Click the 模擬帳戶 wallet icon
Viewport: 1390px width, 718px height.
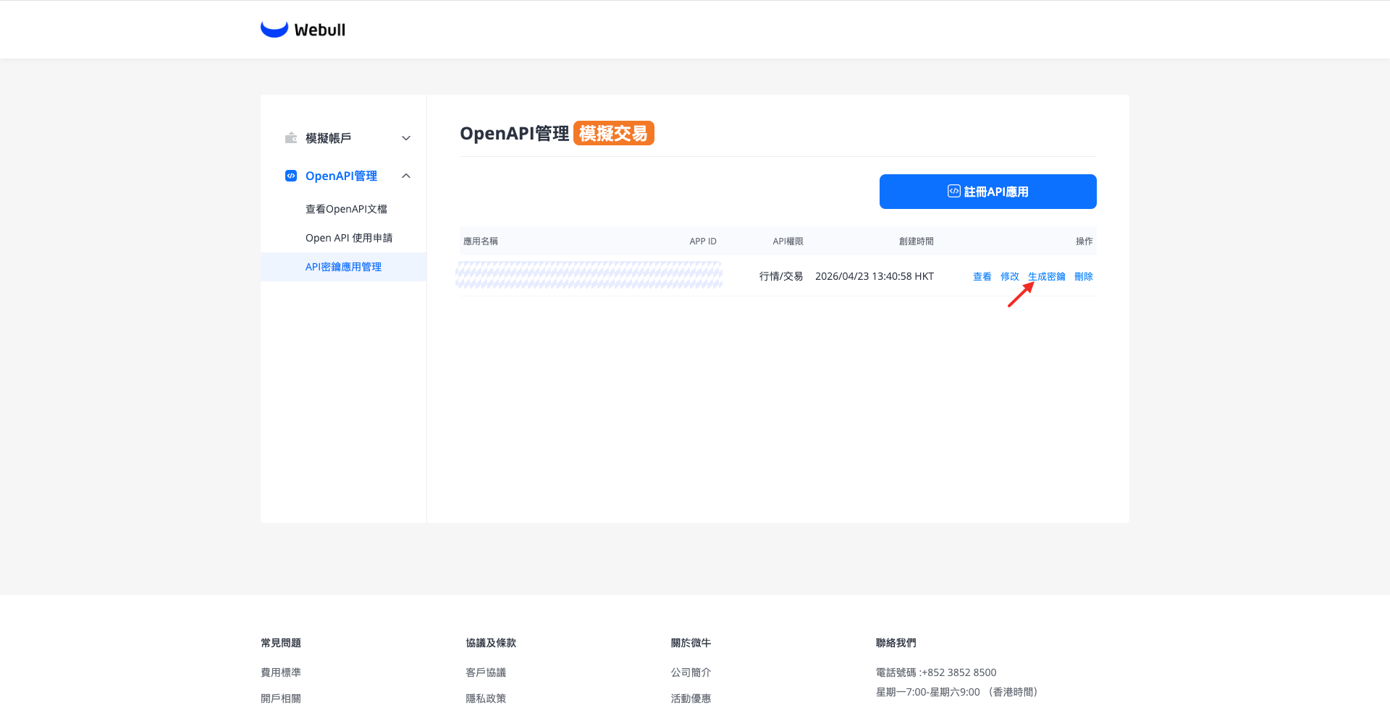[291, 137]
